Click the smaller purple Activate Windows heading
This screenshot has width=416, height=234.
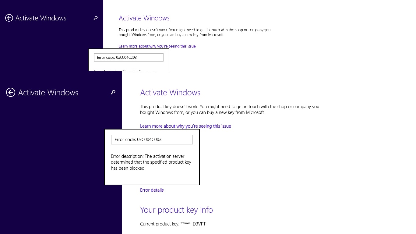144,18
